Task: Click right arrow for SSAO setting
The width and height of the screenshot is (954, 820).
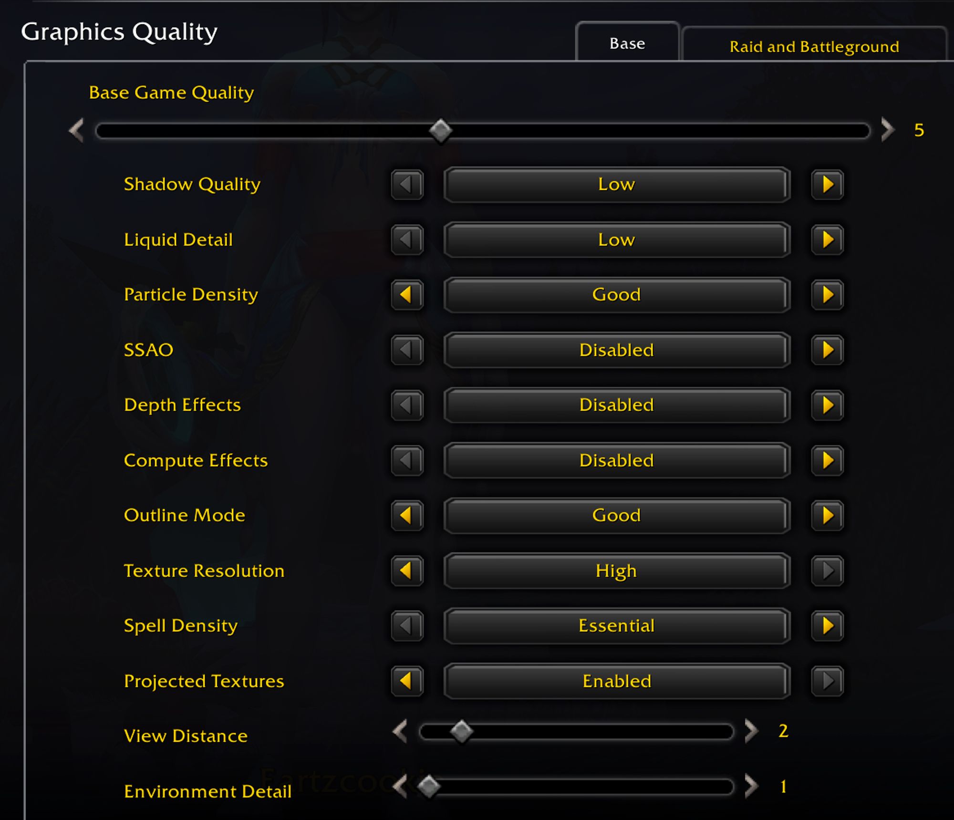Action: 827,350
